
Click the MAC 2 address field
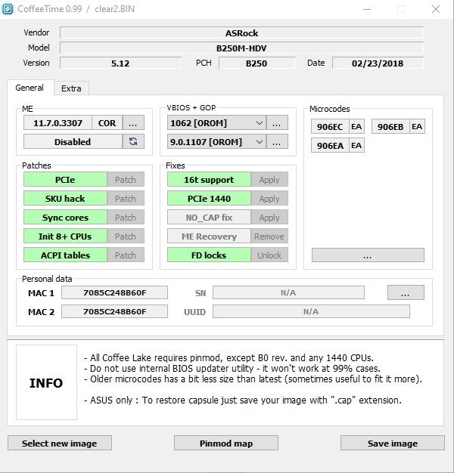pos(114,311)
